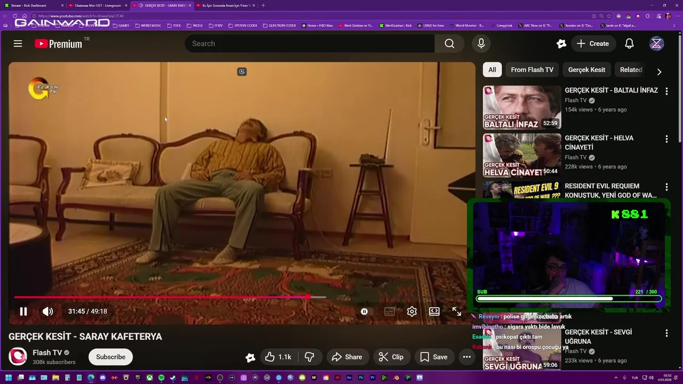Open the video settings gear
The height and width of the screenshot is (384, 683).
pos(411,311)
